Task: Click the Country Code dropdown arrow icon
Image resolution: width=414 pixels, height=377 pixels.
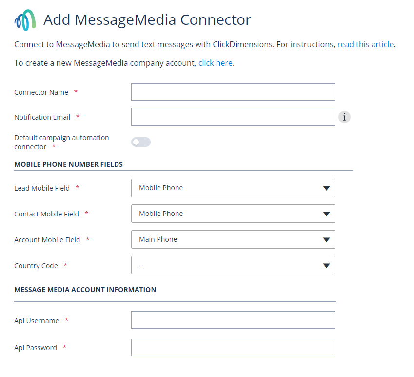Action: 327,265
